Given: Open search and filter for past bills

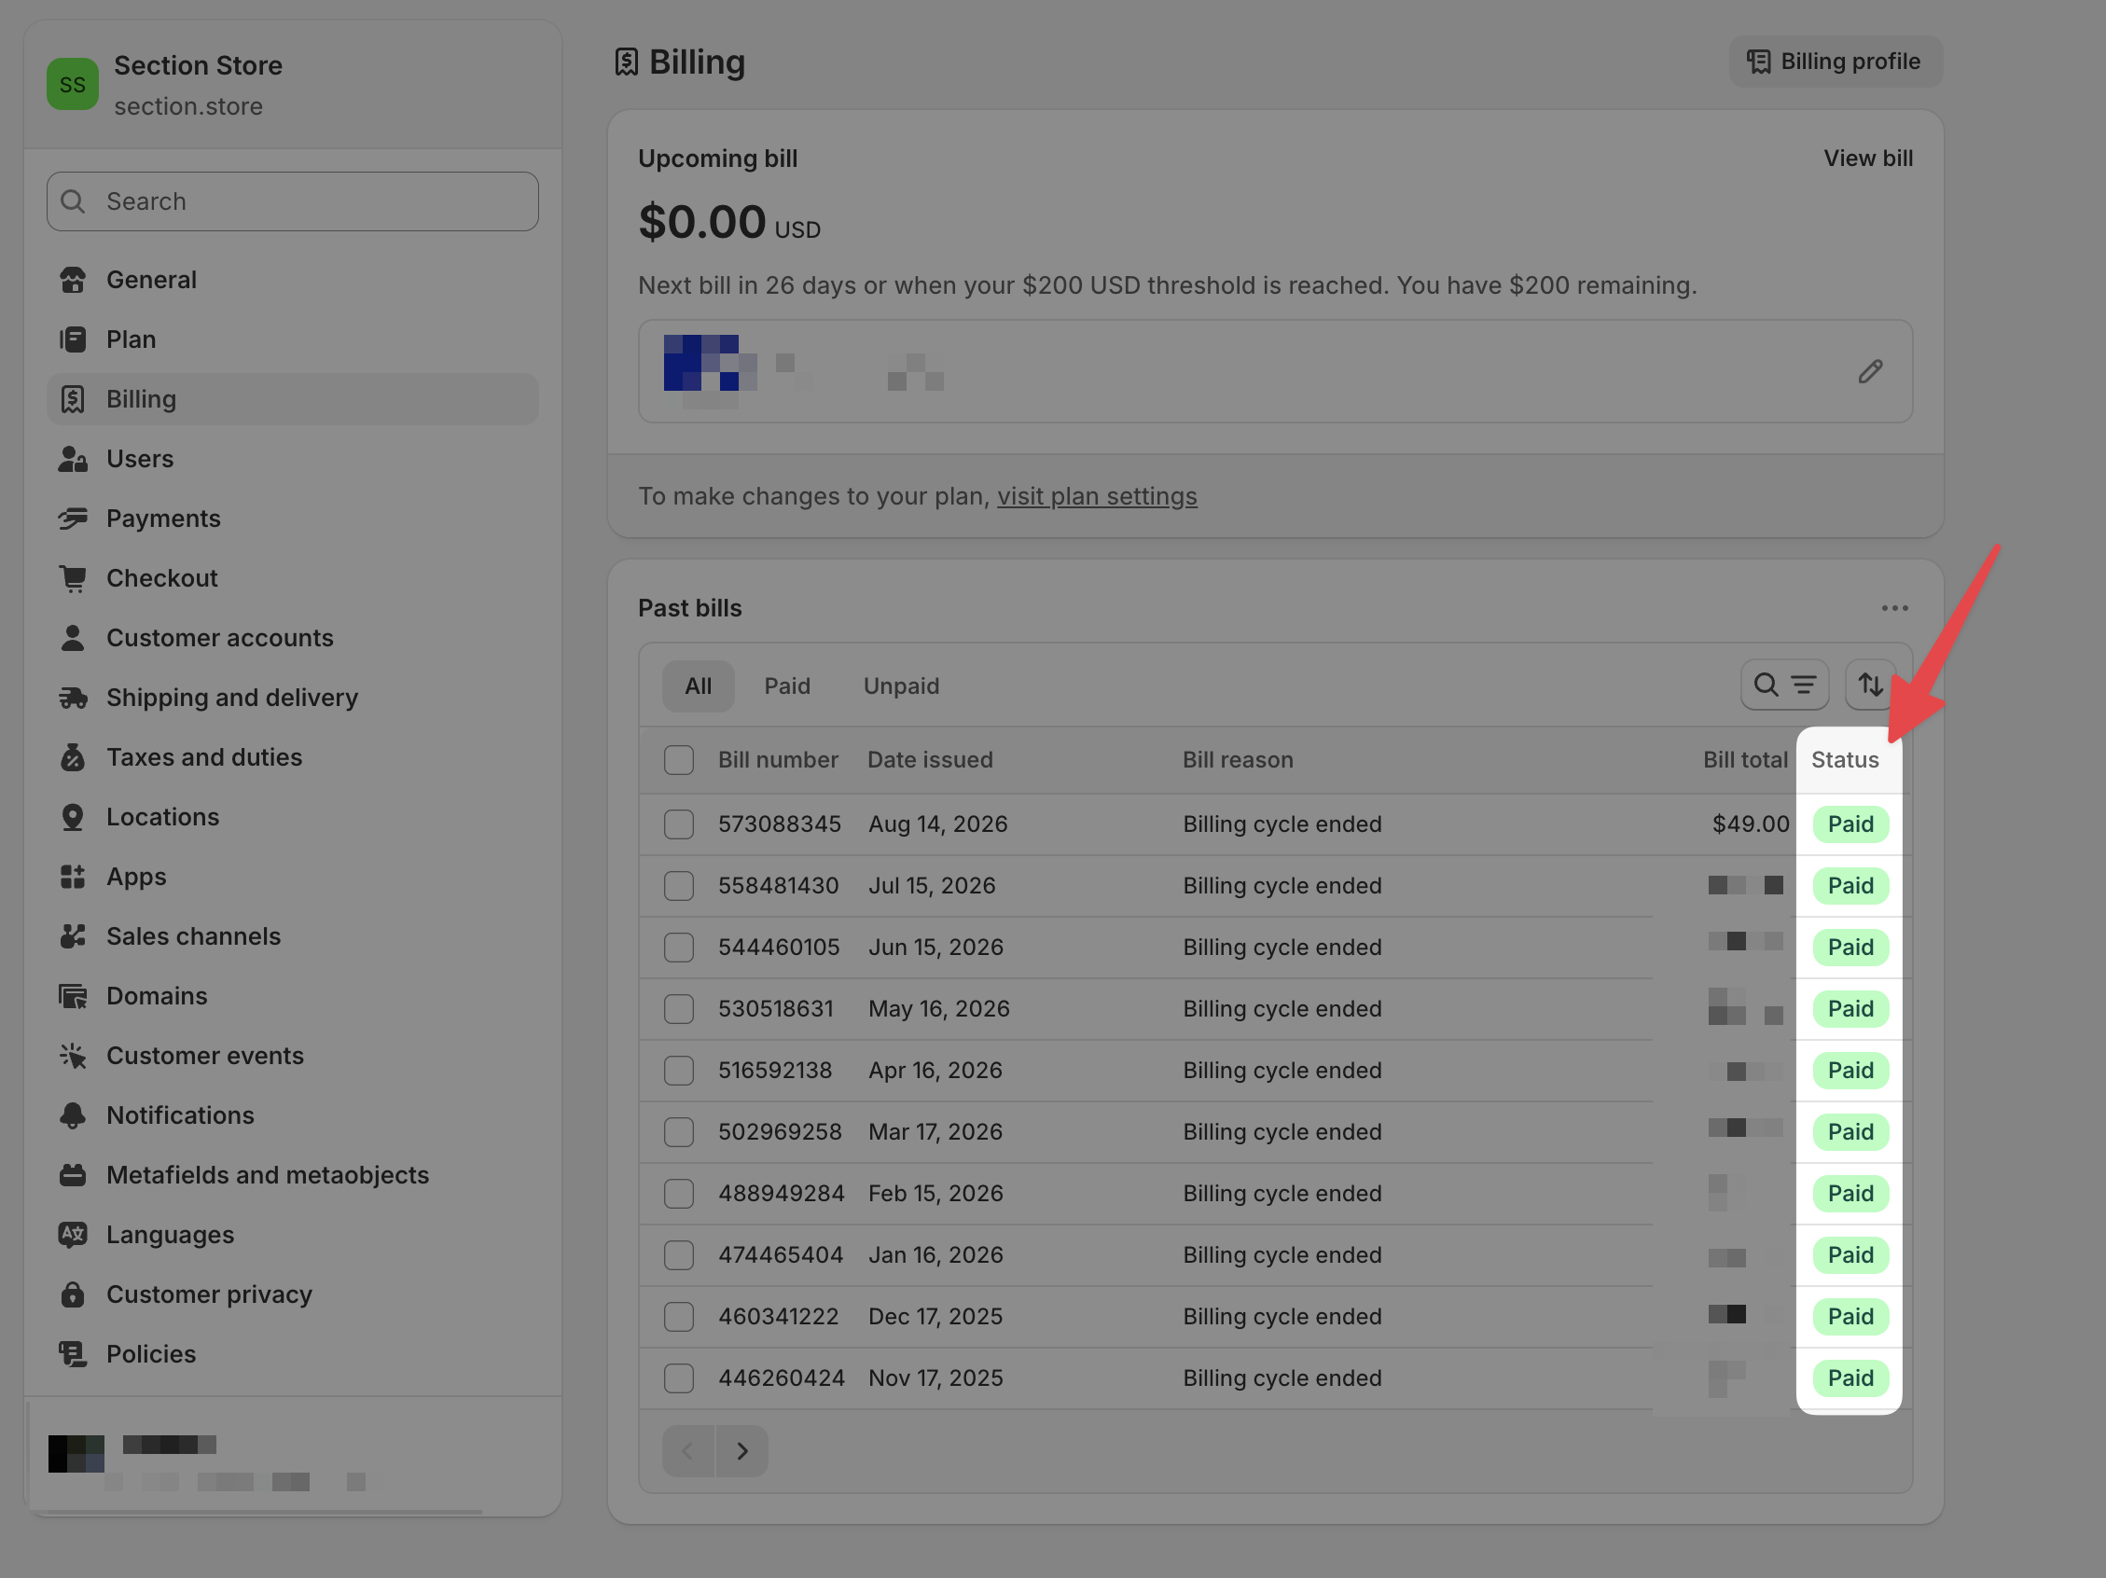Looking at the screenshot, I should [x=1784, y=685].
